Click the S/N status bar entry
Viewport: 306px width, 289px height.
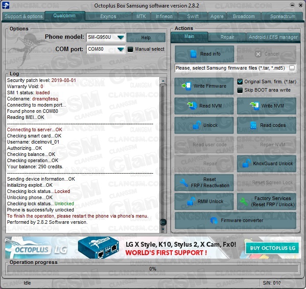click(x=272, y=283)
